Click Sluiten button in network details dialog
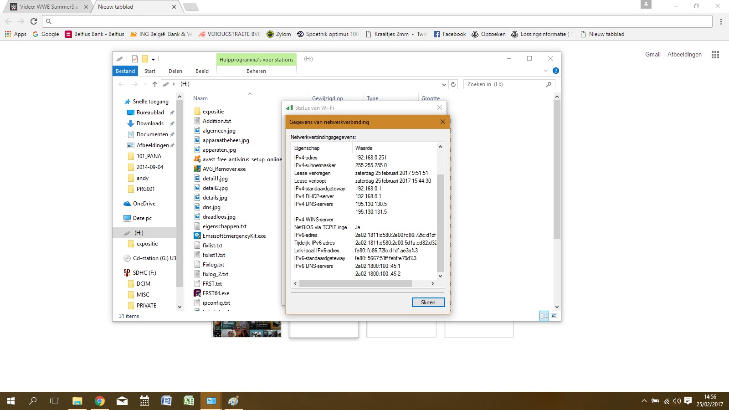Screen dimensions: 729x410 click(428, 302)
